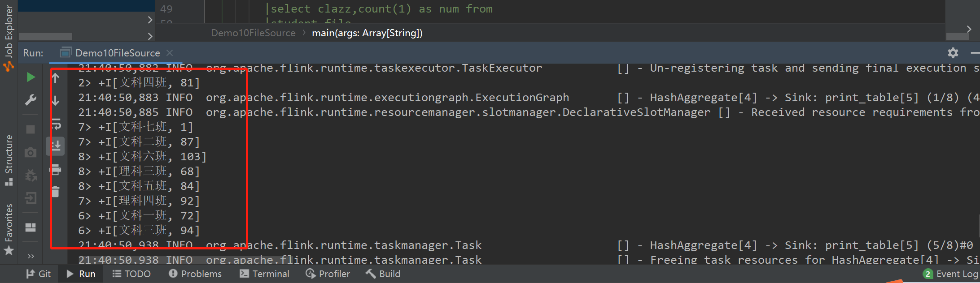Clear console output with trash icon
Image resolution: width=980 pixels, height=283 pixels.
point(56,192)
